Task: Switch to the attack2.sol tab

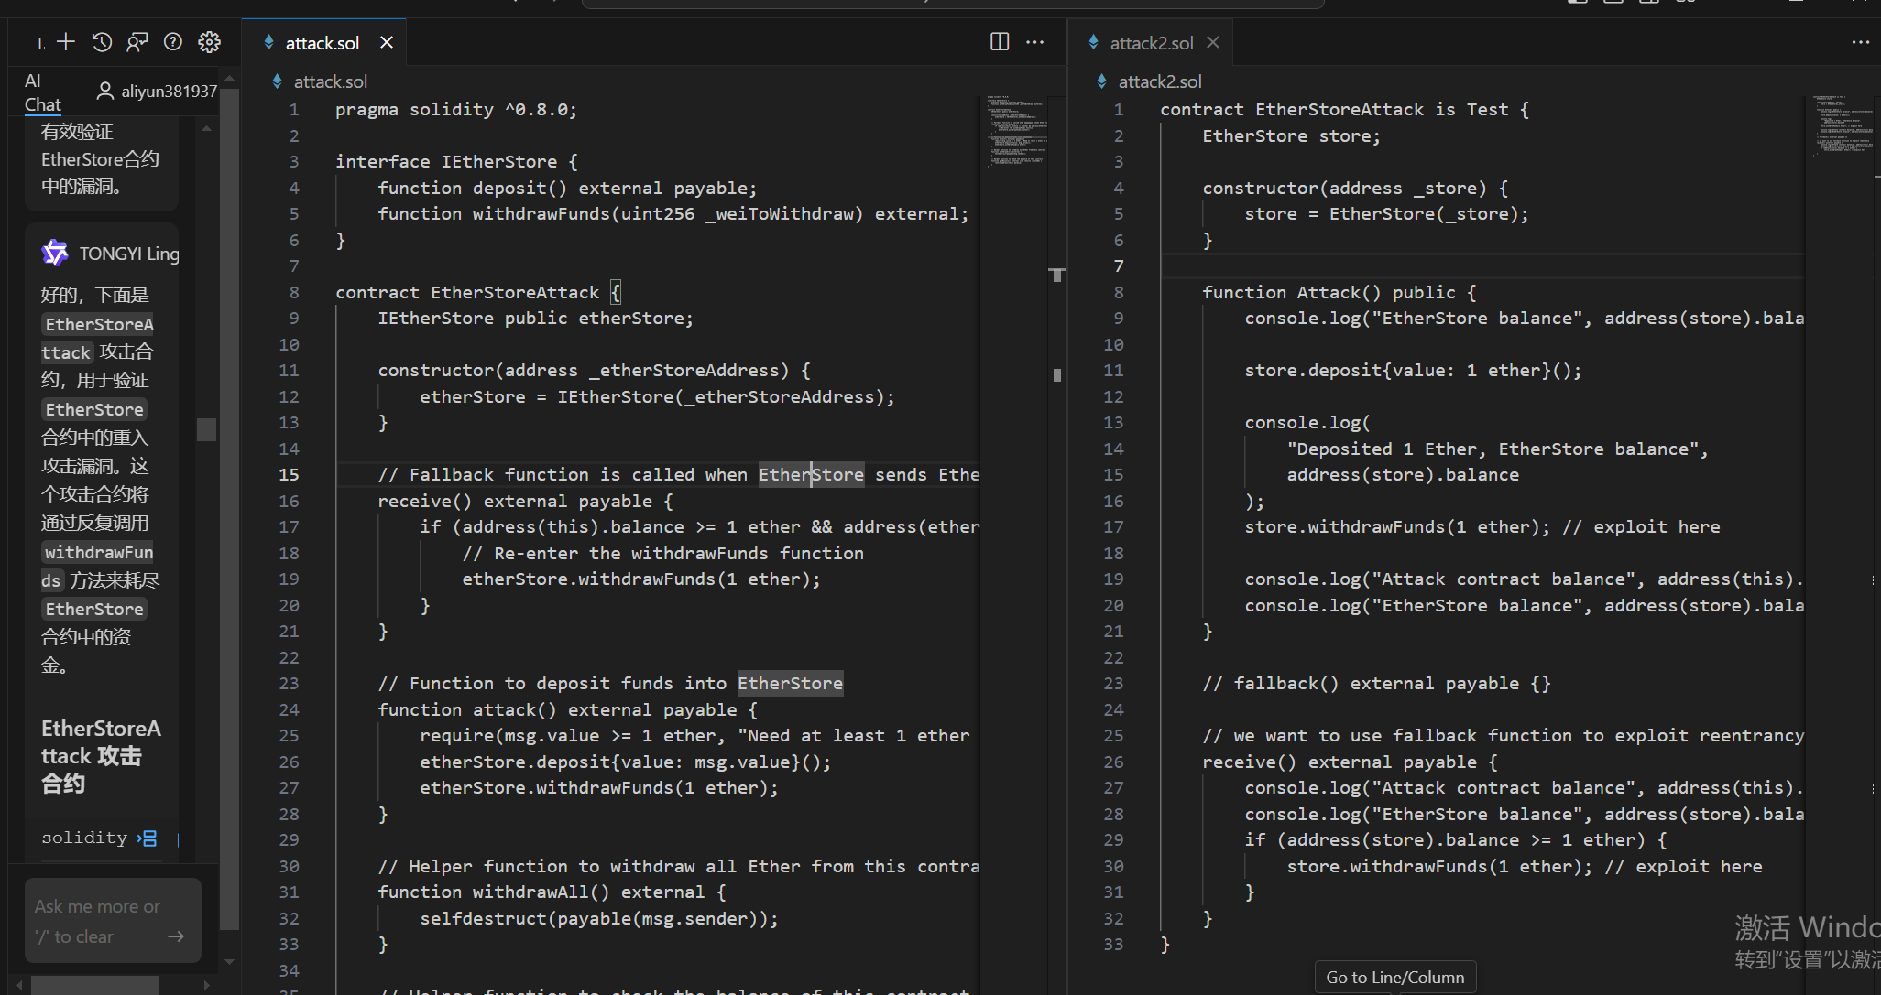Action: click(x=1152, y=42)
